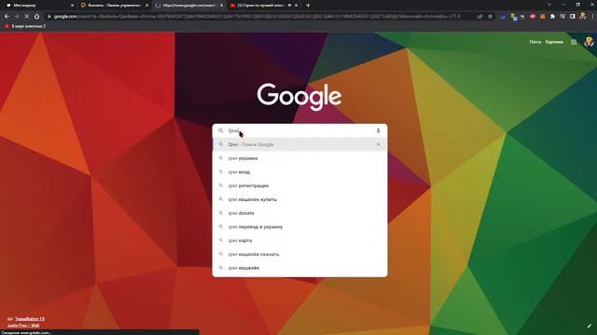Click the share page icon in address bar

pos(479,17)
